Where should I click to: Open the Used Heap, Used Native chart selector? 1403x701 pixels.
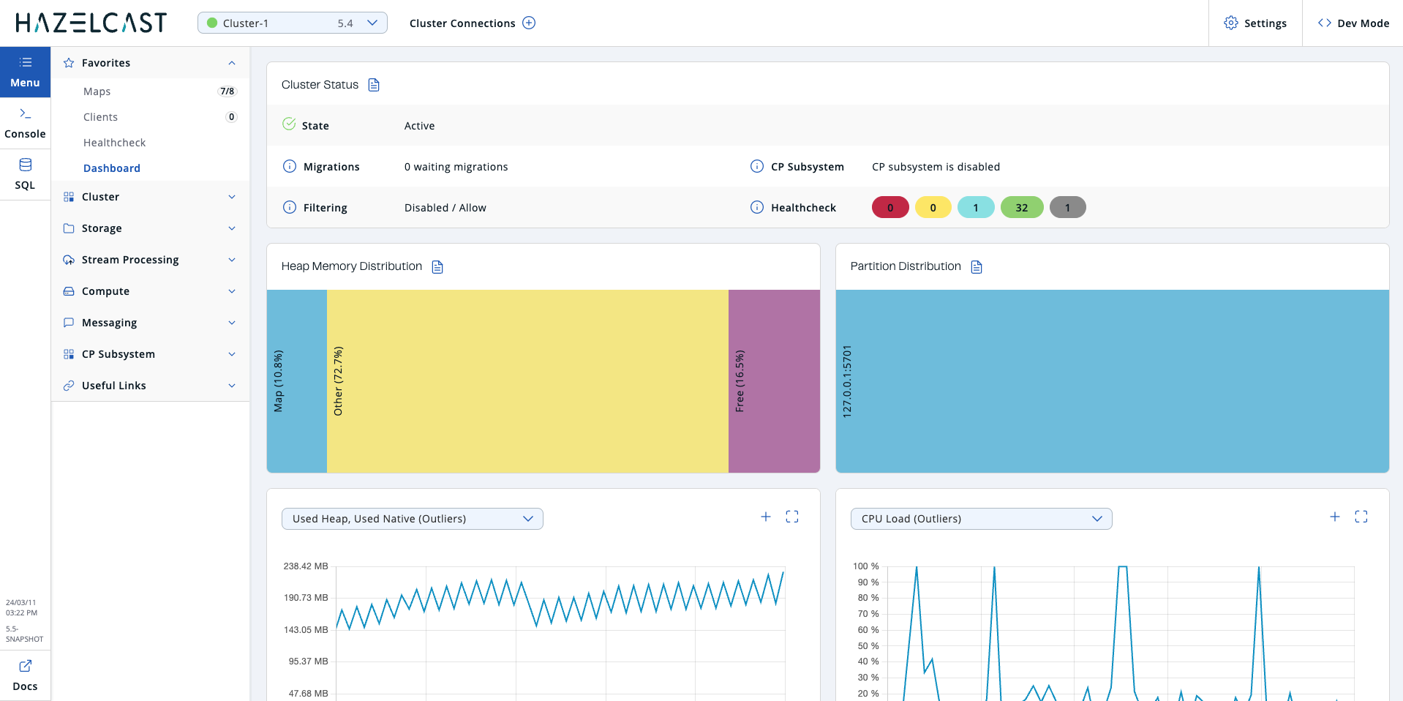(x=412, y=519)
